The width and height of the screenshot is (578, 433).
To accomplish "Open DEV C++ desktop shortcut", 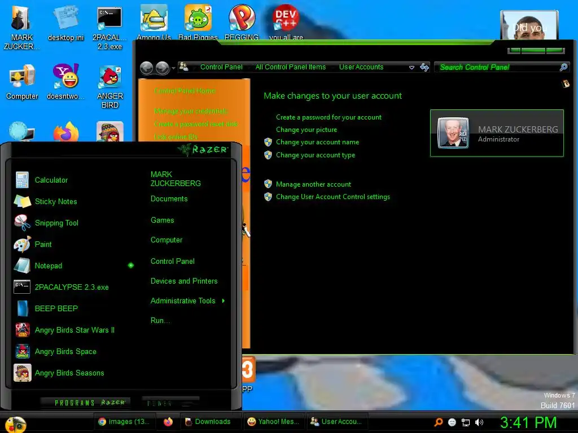I will (x=286, y=22).
